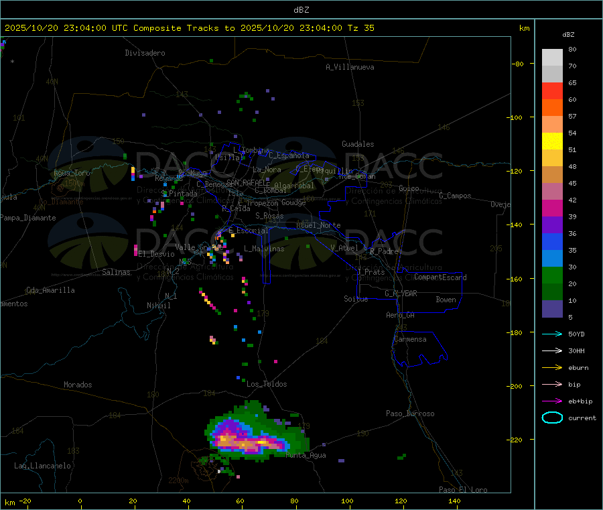The width and height of the screenshot is (603, 510).
Task: Click the yellow 51-54 dBZ color swatch
Action: click(x=552, y=141)
